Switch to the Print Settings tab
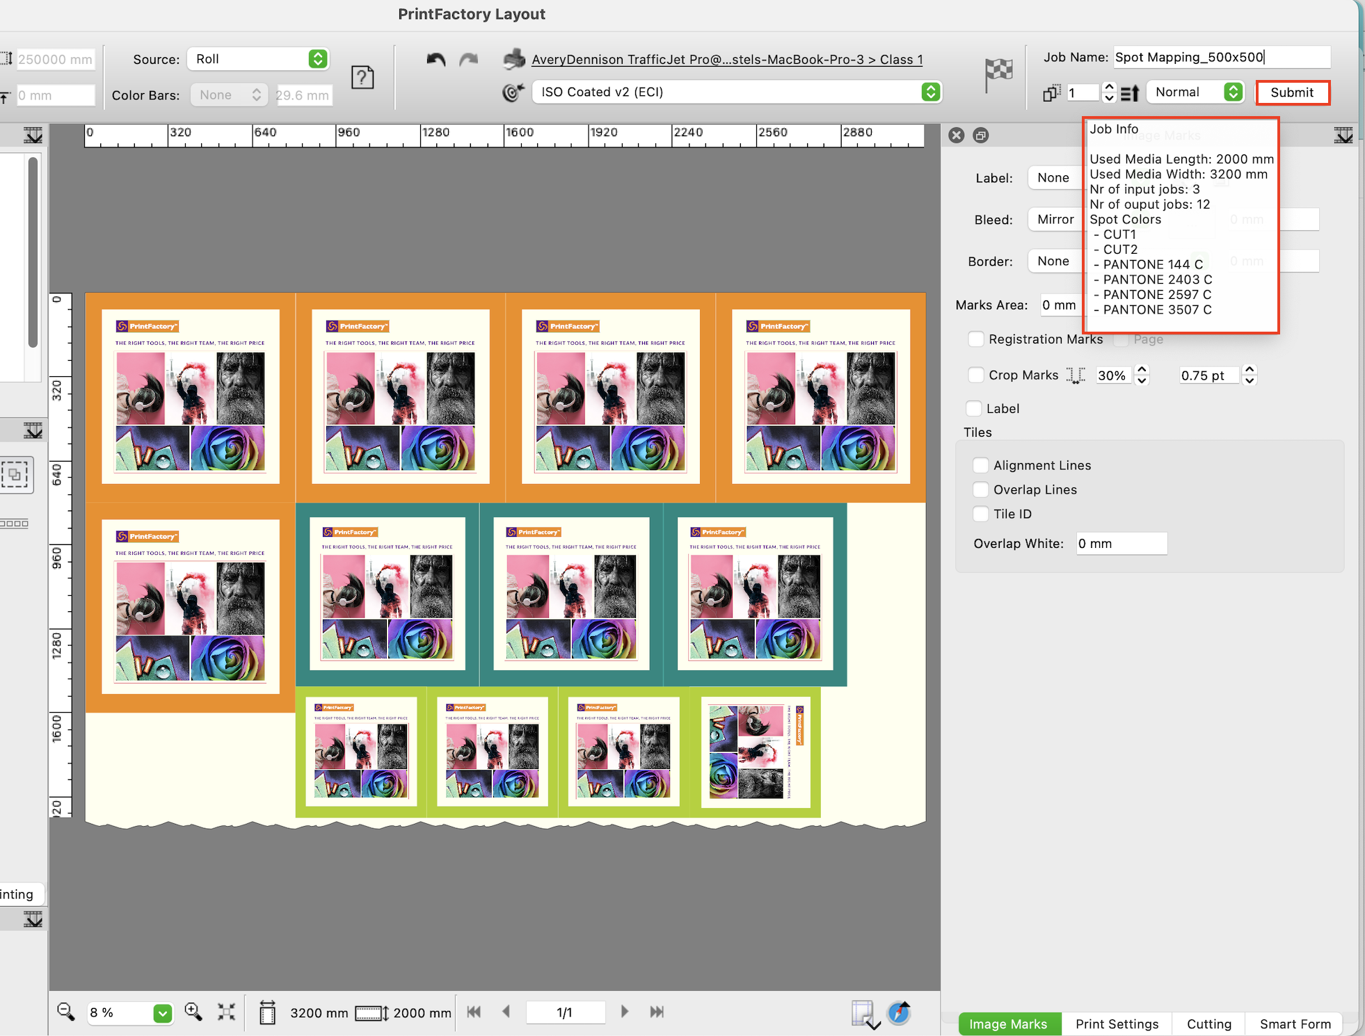The image size is (1365, 1036). pyautogui.click(x=1117, y=1024)
